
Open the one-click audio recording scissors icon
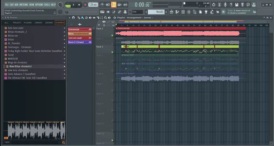(x=220, y=5)
